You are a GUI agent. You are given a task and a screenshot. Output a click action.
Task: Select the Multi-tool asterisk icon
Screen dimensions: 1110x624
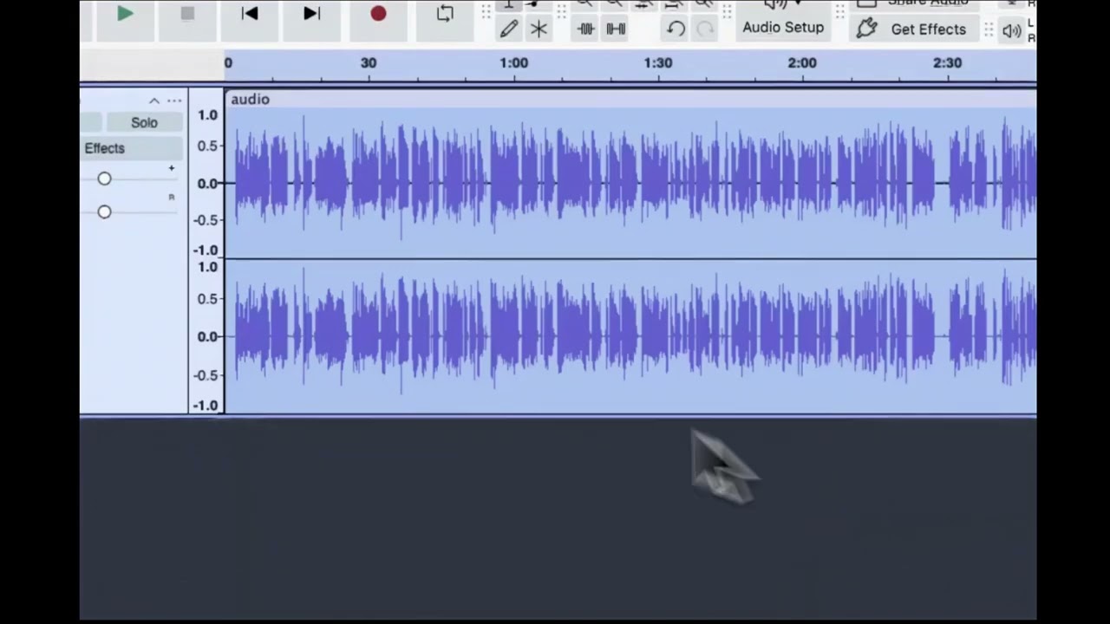(x=539, y=29)
